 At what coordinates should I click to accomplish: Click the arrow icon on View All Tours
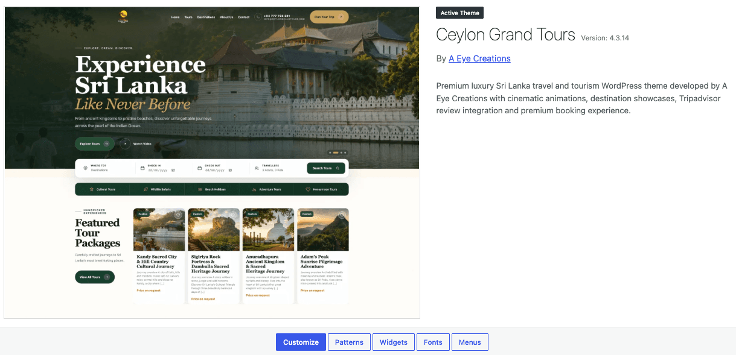coord(107,277)
